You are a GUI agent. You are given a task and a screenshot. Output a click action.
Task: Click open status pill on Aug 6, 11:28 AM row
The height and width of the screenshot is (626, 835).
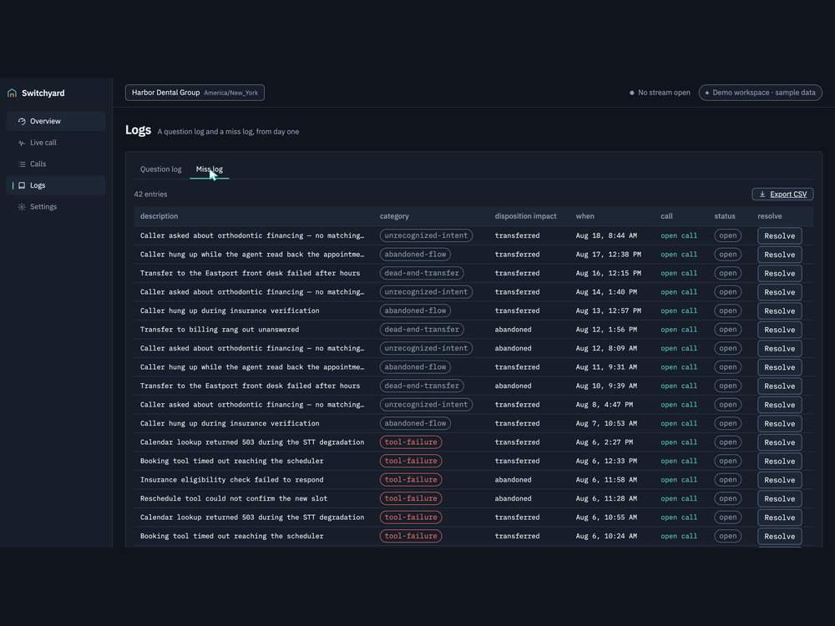(728, 499)
